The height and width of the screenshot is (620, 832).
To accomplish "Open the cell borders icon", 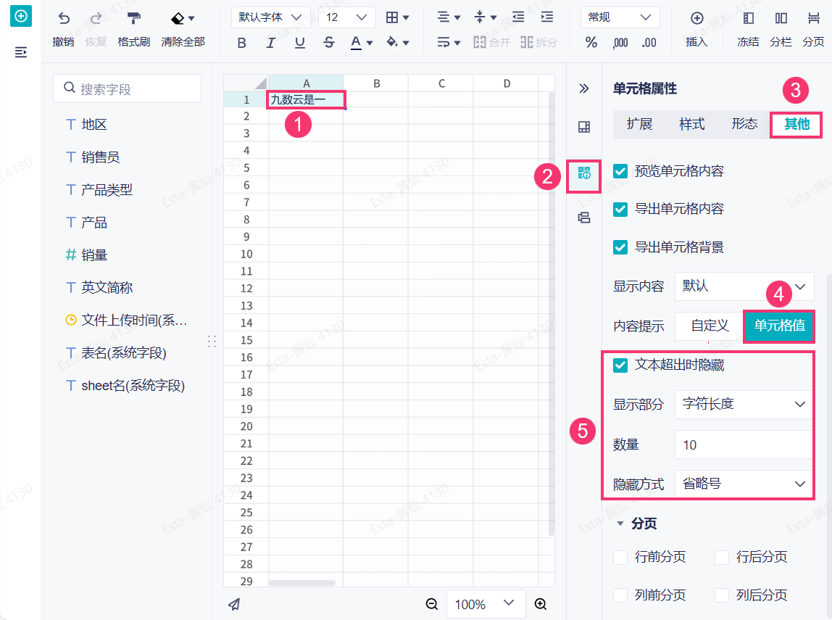I will 392,17.
